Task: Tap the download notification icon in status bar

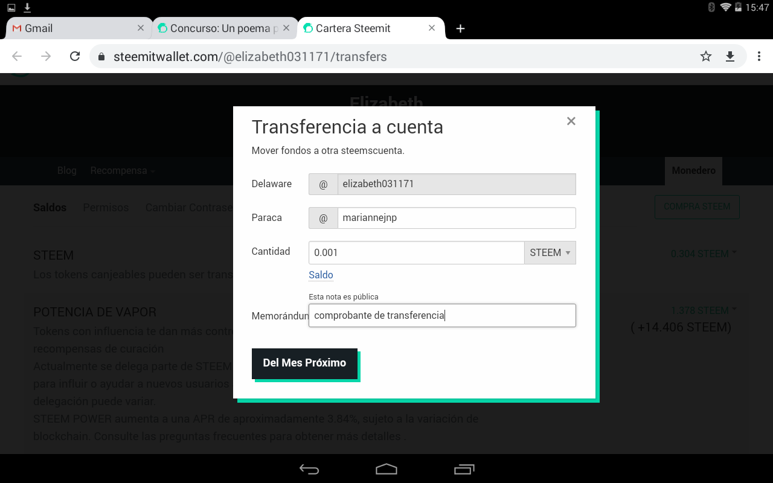Action: (x=27, y=7)
